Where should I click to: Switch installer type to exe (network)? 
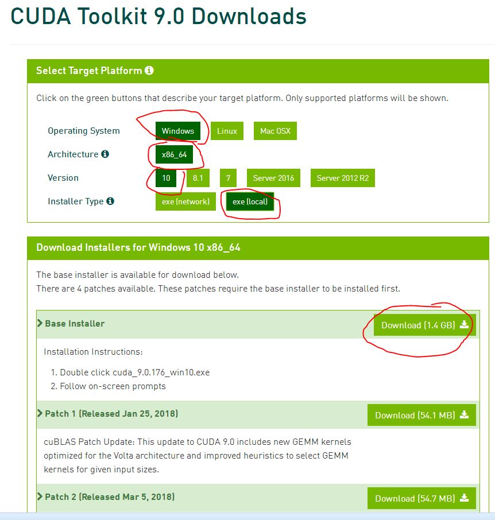(185, 201)
